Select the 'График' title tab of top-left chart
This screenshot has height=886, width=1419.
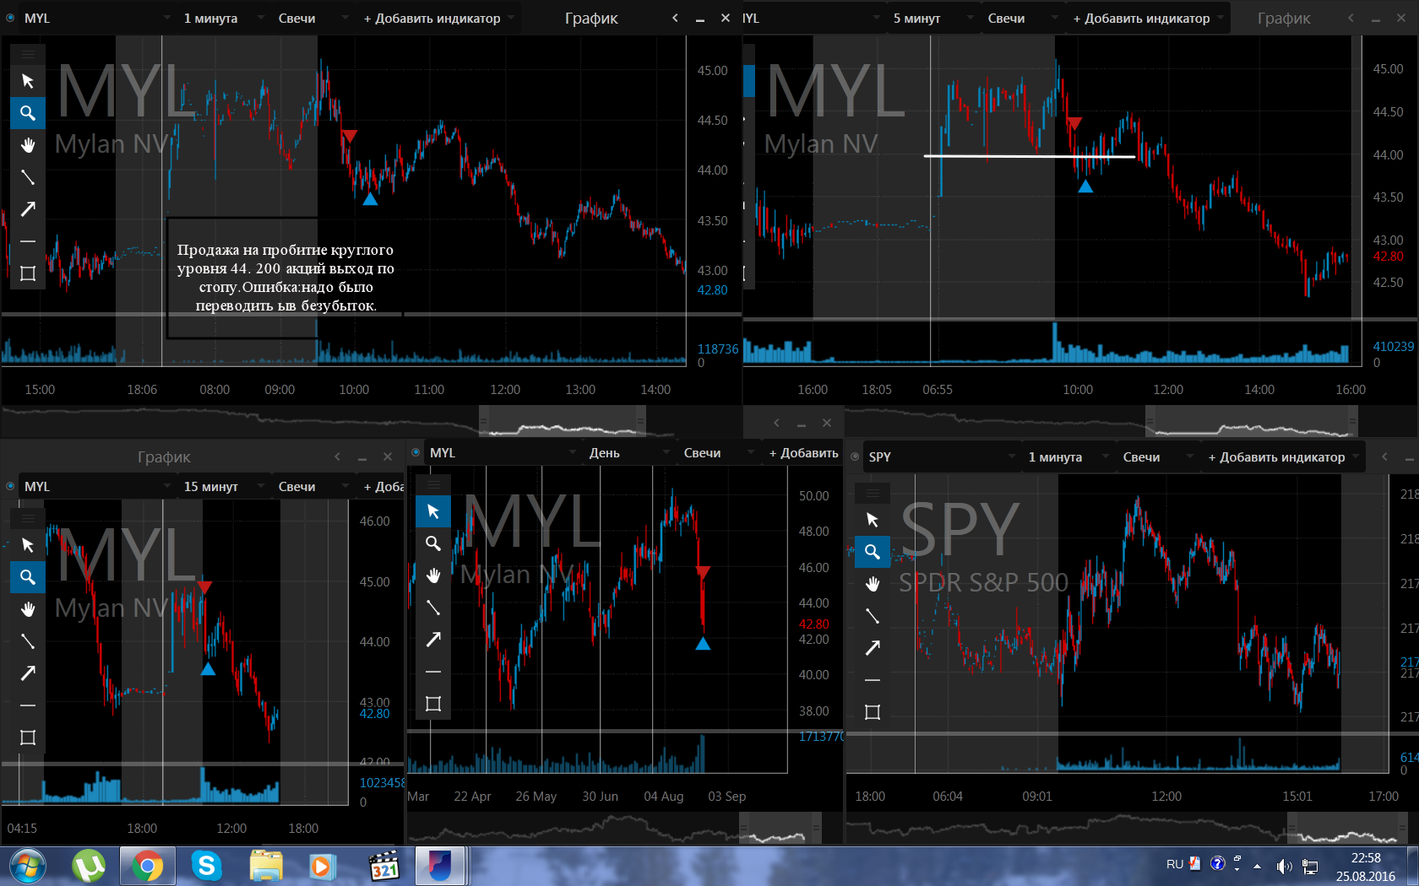point(591,18)
